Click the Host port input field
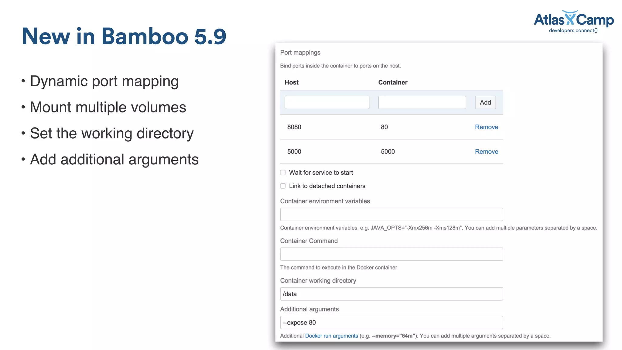 tap(327, 102)
